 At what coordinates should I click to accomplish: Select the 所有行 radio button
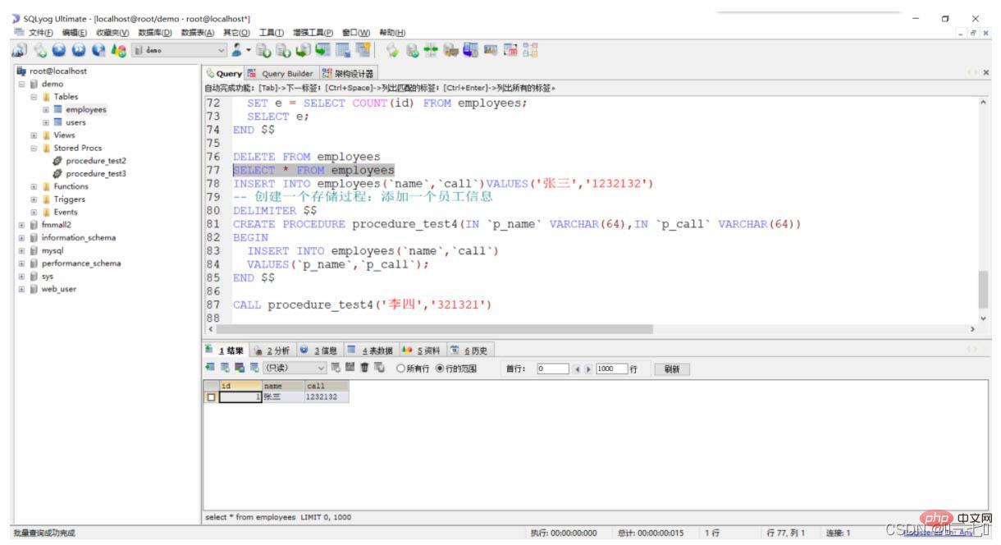[401, 369]
